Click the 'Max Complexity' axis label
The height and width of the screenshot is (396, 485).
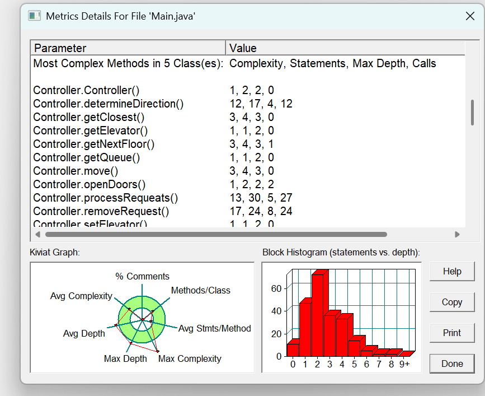pyautogui.click(x=190, y=359)
